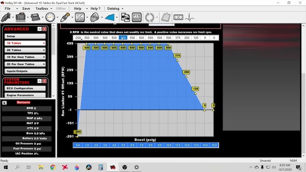This screenshot has height=172, width=306.
Task: Click the Help ? menu item
Action: (95, 8)
